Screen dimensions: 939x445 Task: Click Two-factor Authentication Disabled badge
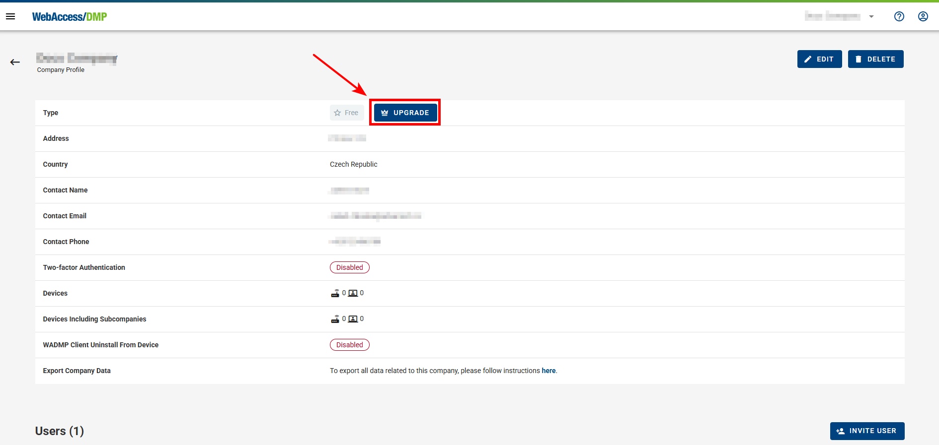tap(349, 267)
